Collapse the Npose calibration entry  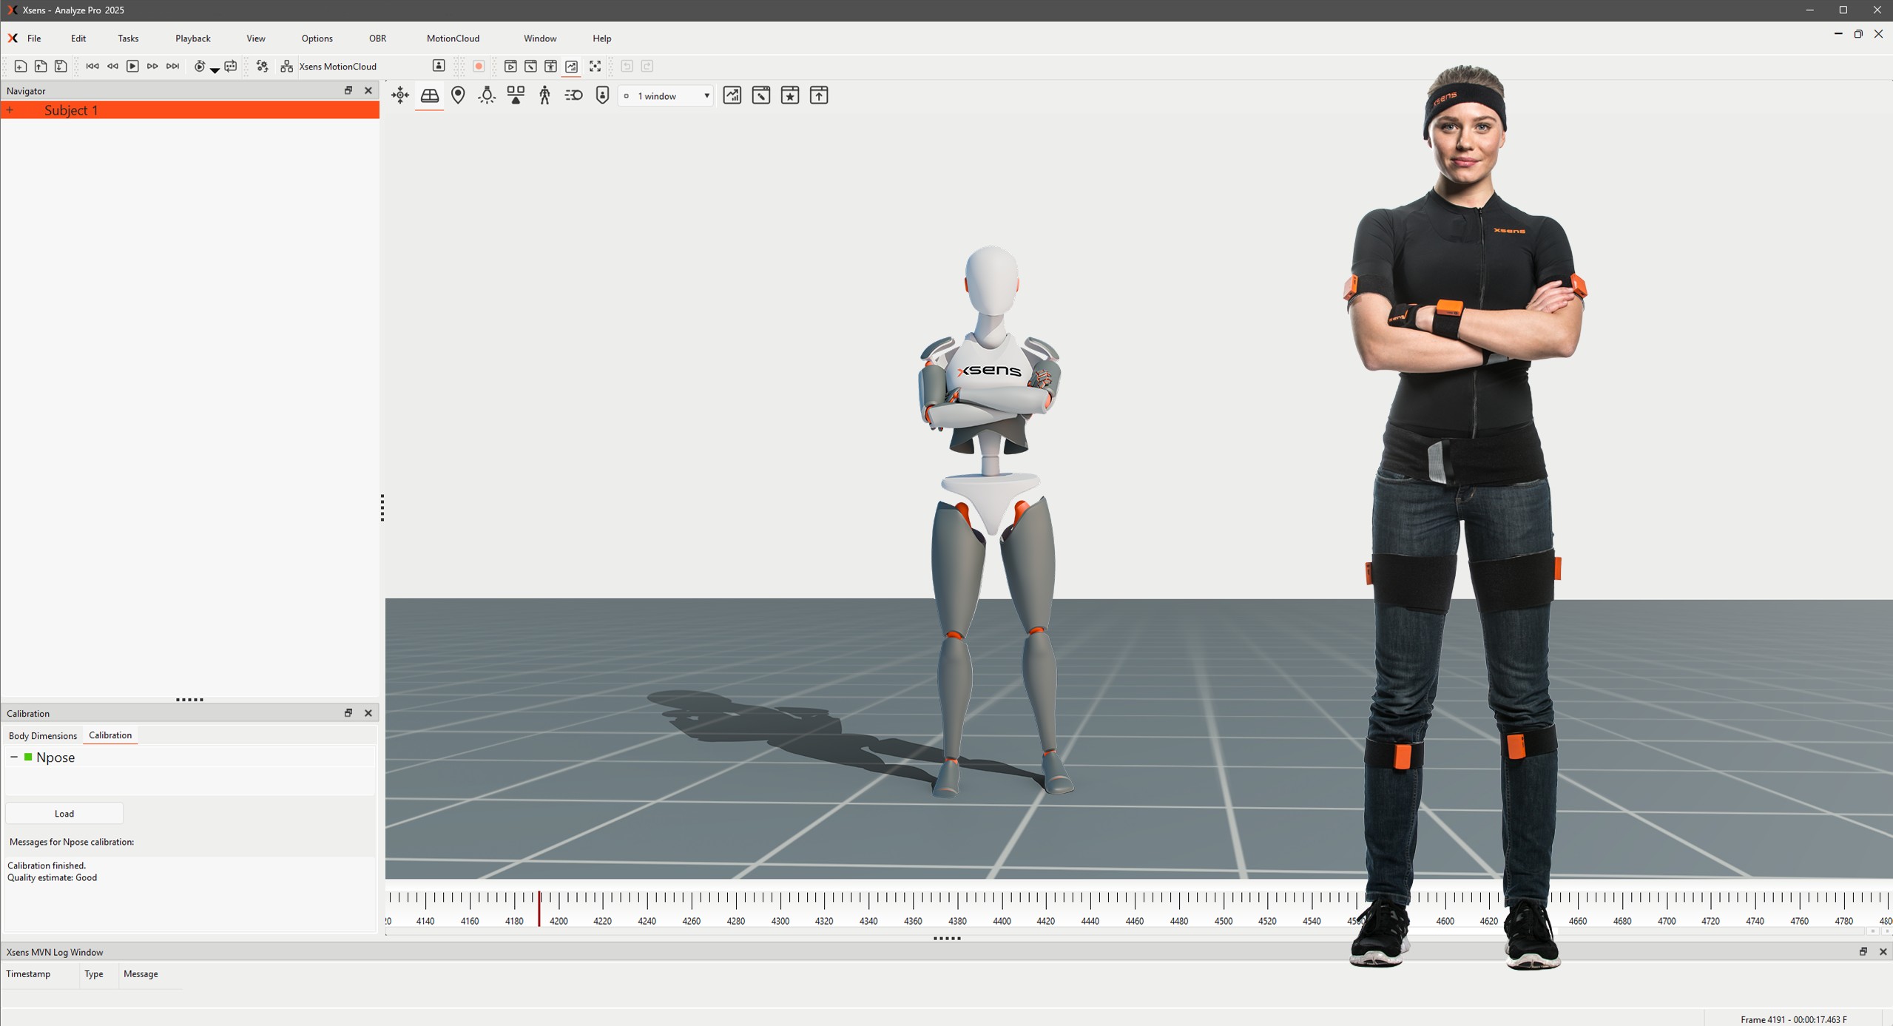click(14, 757)
